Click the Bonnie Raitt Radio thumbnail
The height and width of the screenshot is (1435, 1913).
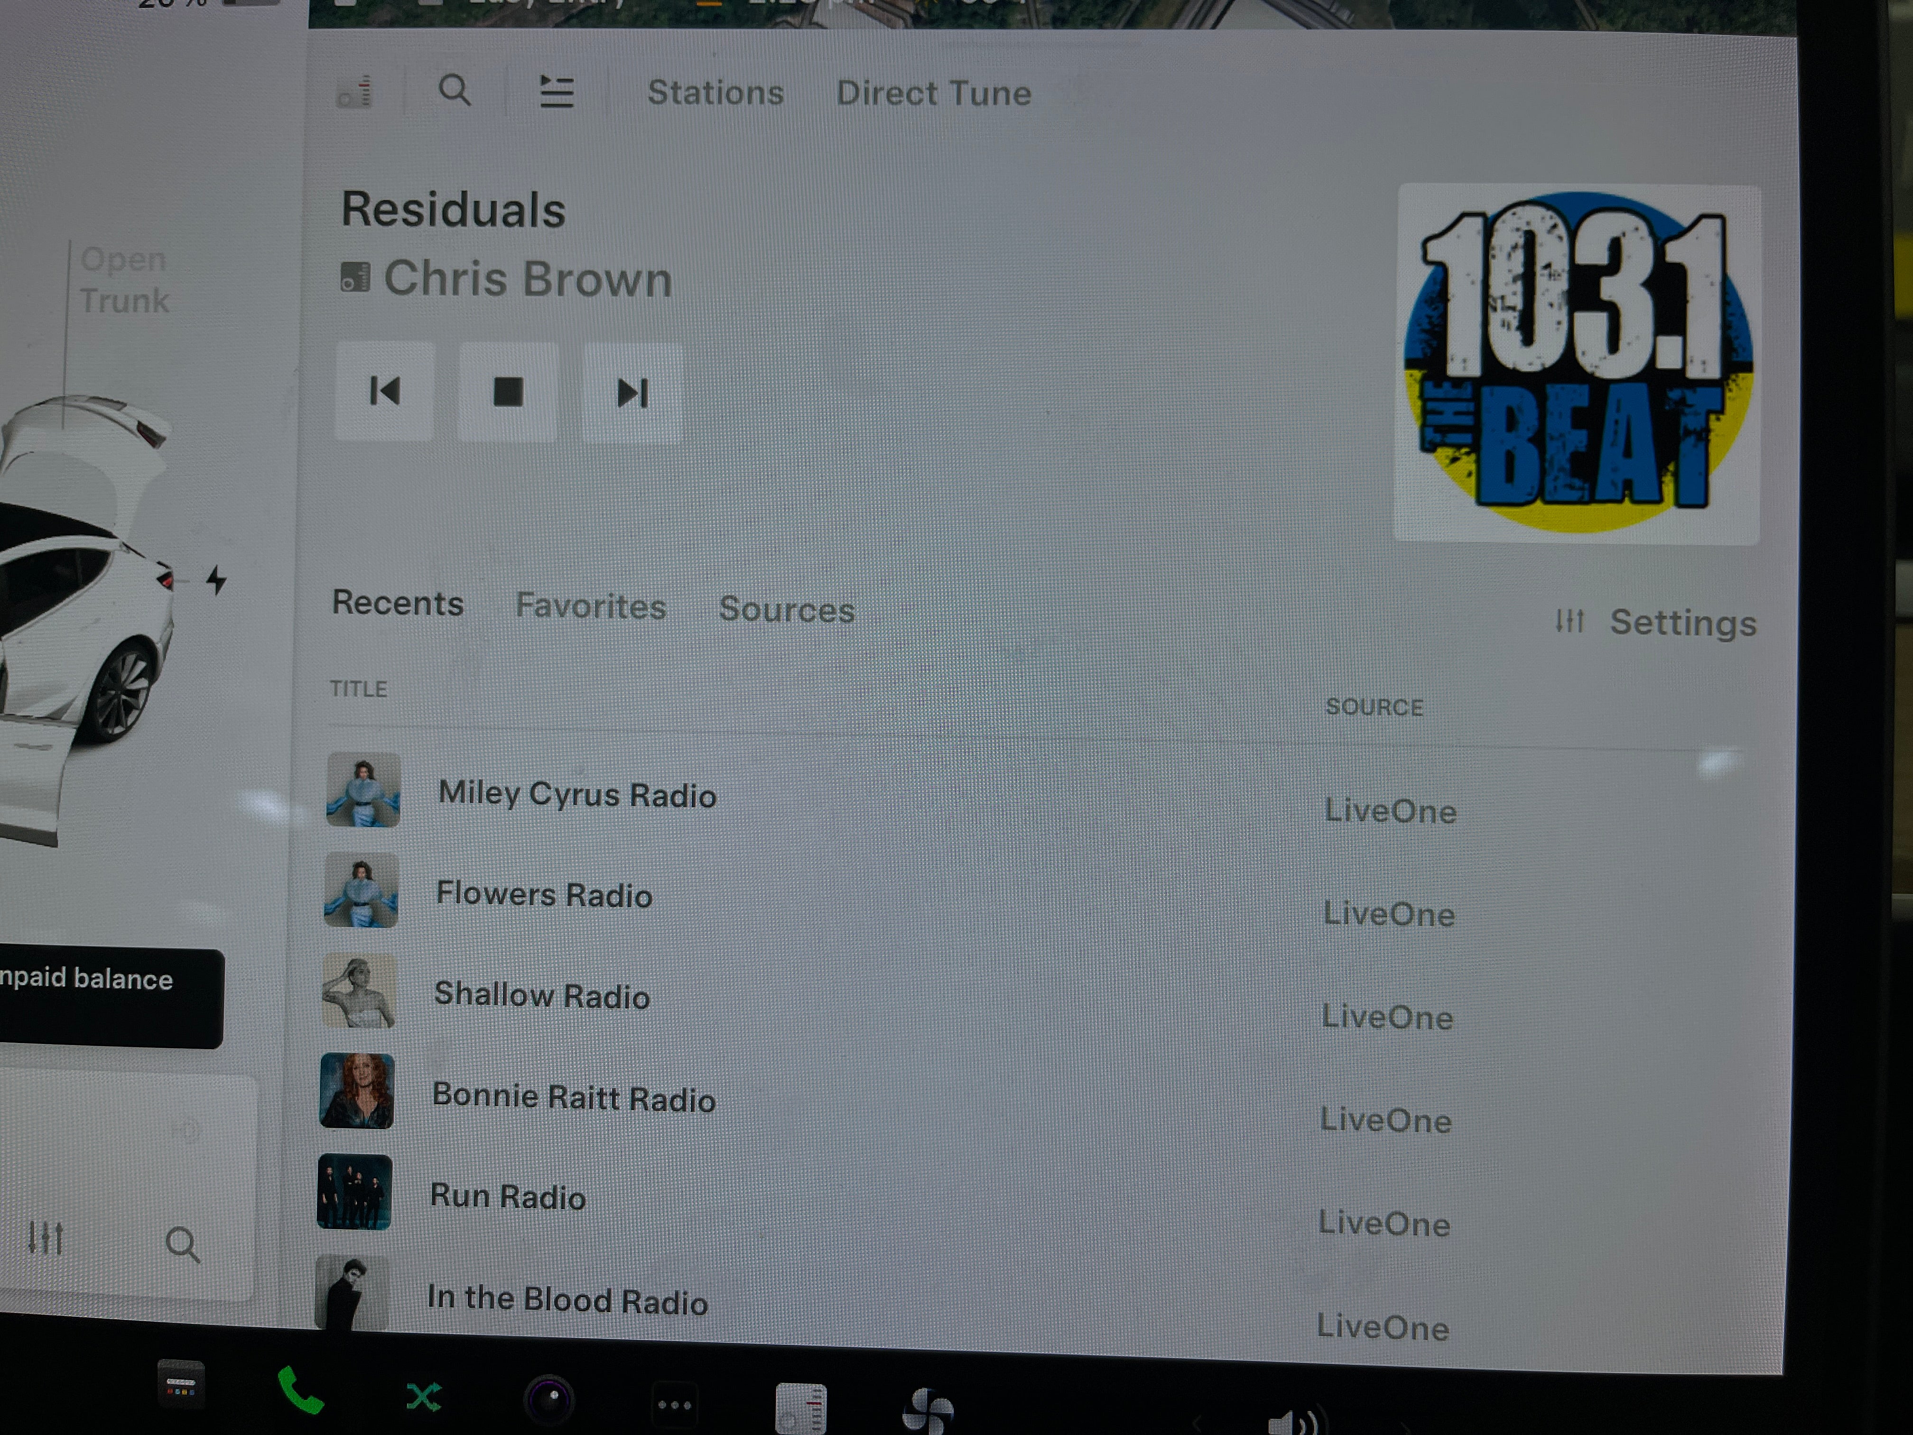(x=356, y=1091)
